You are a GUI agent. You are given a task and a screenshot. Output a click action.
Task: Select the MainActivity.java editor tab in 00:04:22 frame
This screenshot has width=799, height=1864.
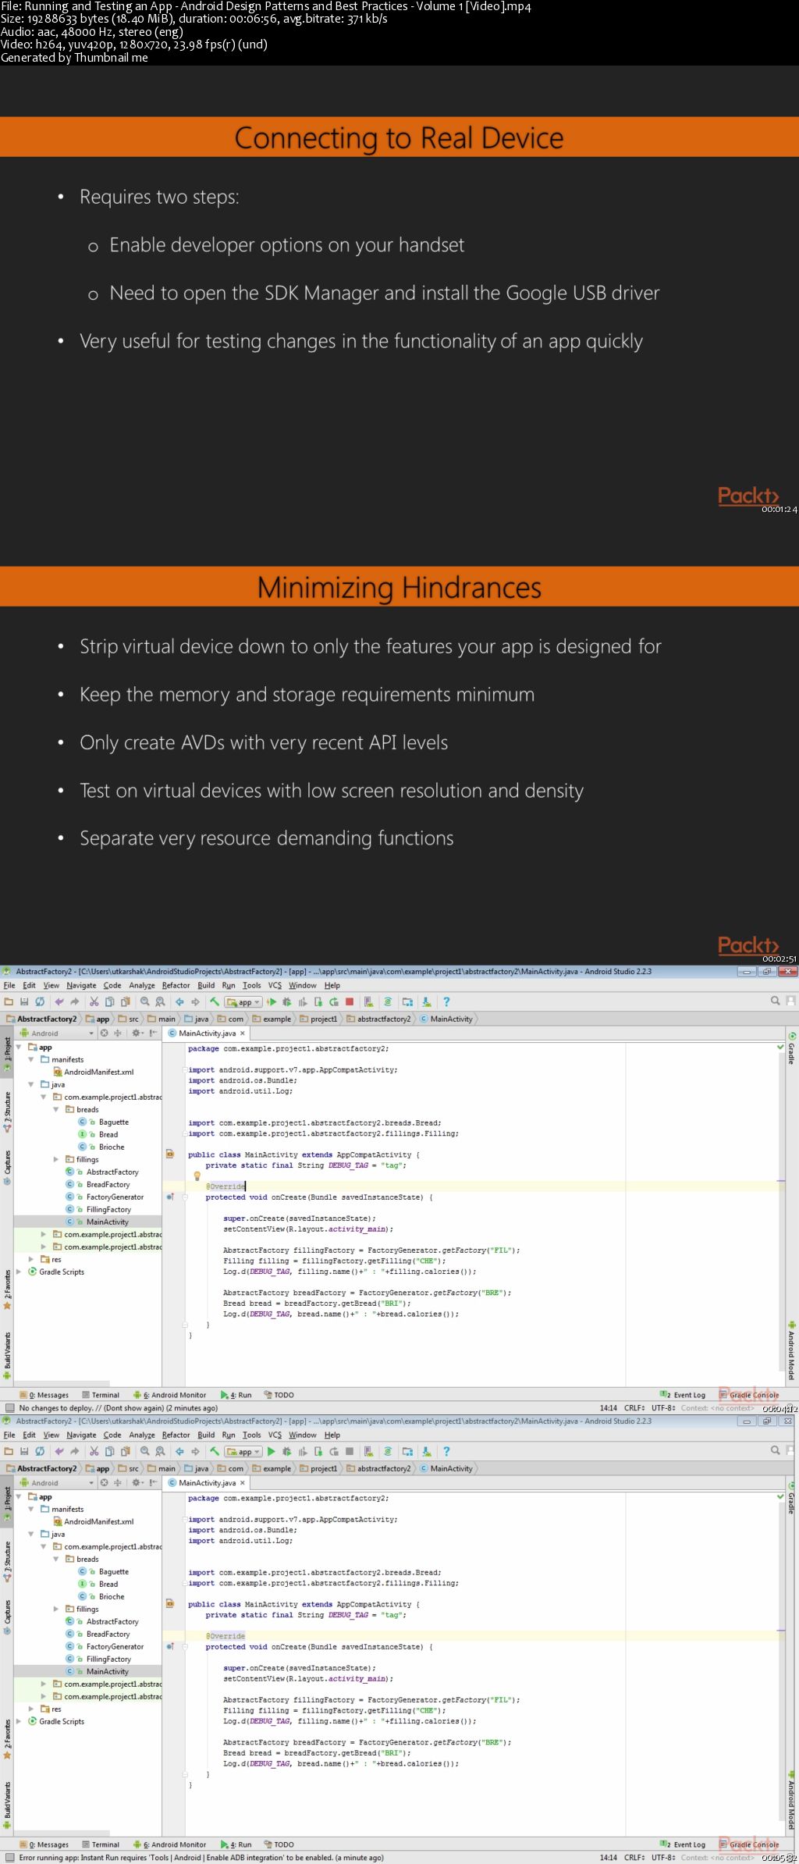(207, 1033)
